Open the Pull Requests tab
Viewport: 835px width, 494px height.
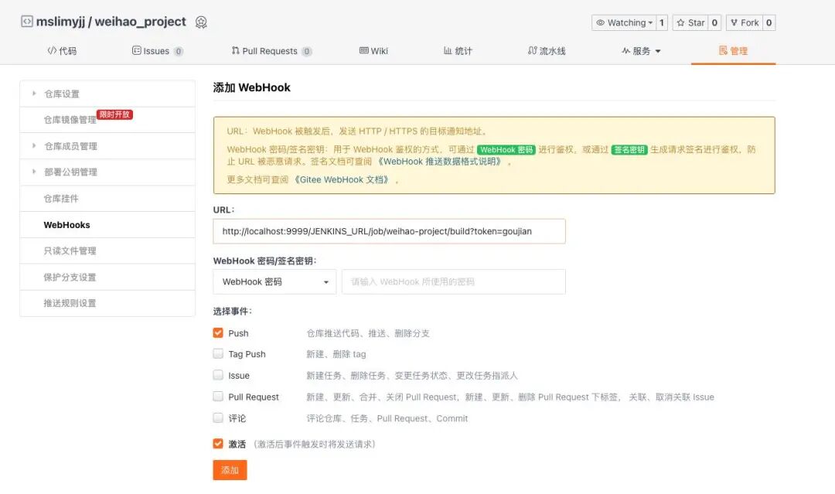(271, 51)
